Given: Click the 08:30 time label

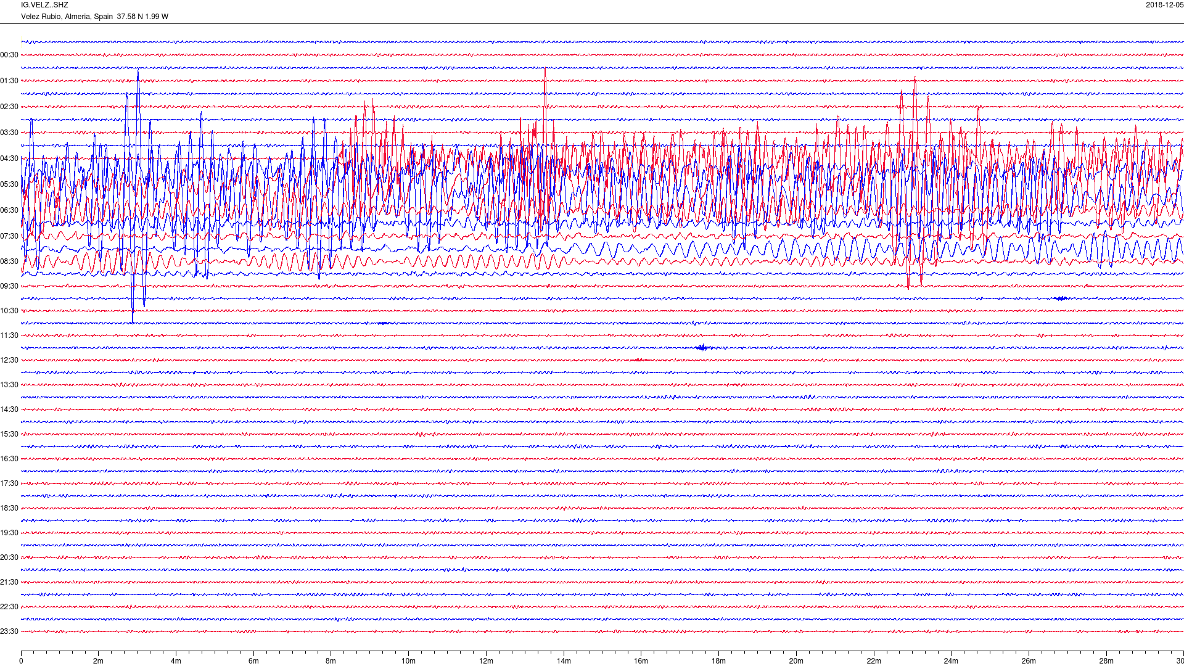Looking at the screenshot, I should [9, 261].
